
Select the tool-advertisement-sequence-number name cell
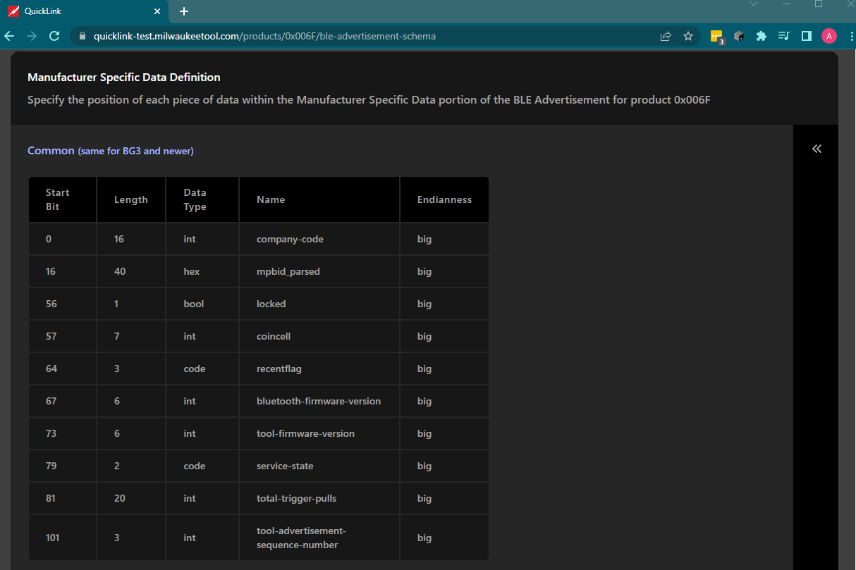point(319,538)
